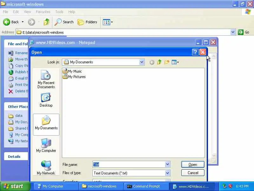254x191 pixels.
Task: Click the Explorer address field showing E:\data\microsoft-windows
Action: pos(123,32)
